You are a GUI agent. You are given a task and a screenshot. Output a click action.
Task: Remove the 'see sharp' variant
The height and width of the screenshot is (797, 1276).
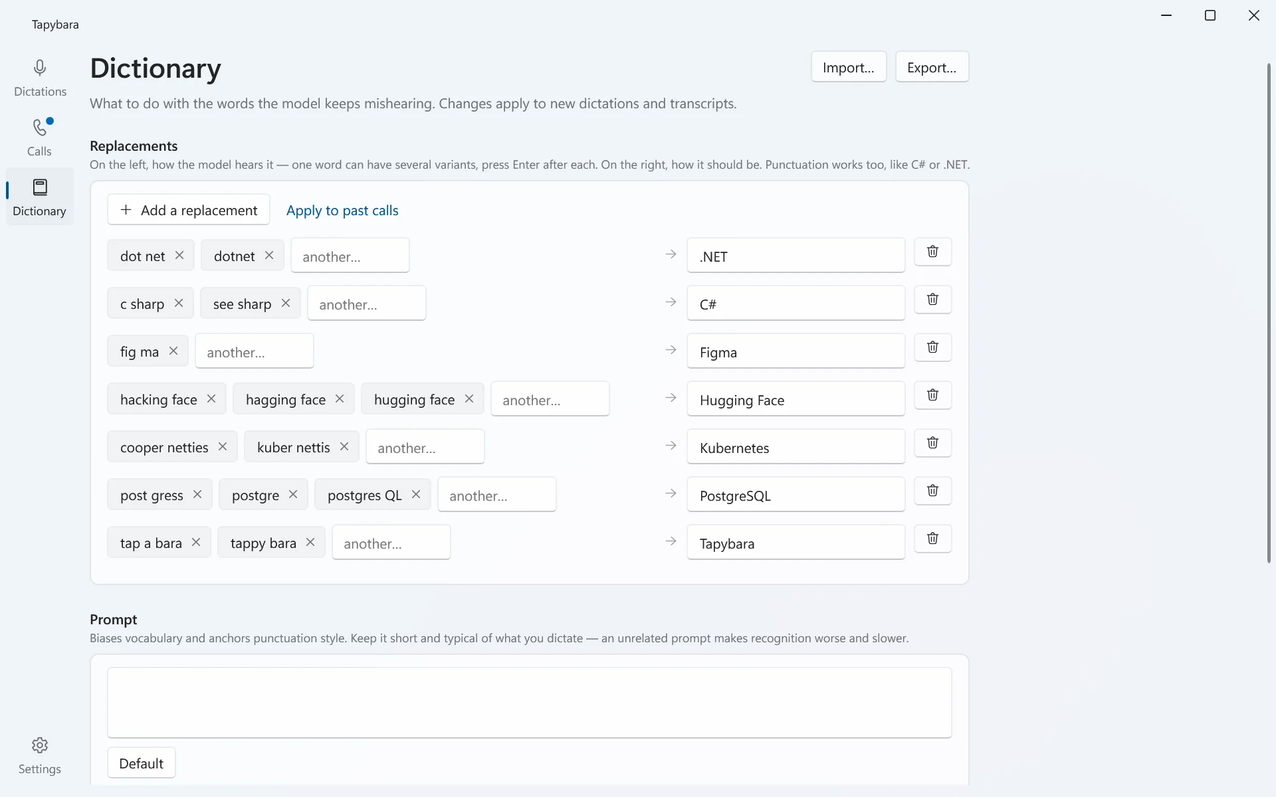click(286, 303)
